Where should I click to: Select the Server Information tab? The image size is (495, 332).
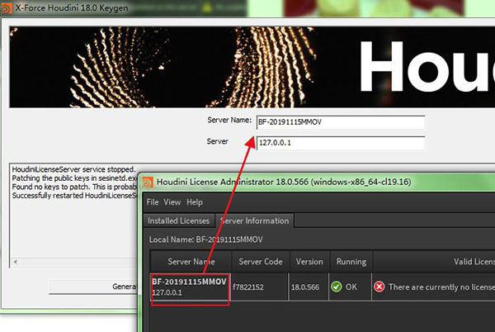coord(254,221)
